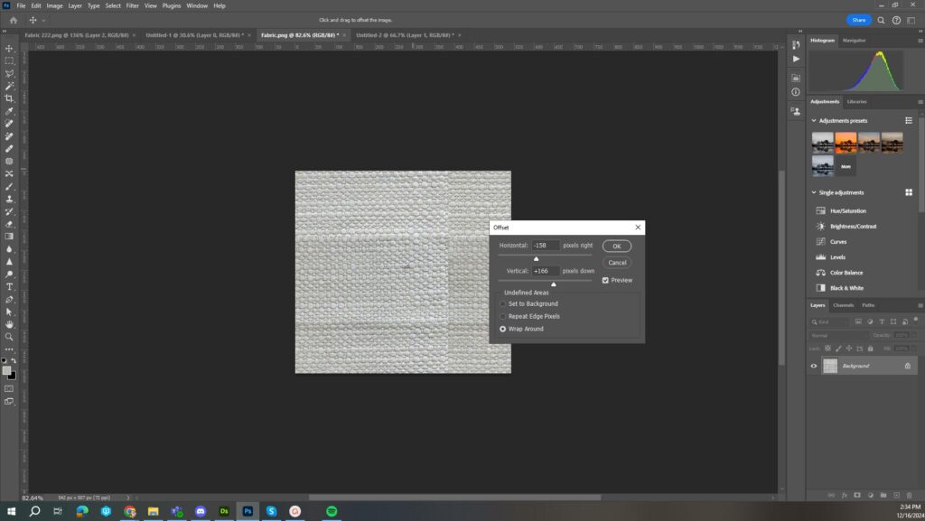Image resolution: width=925 pixels, height=521 pixels.
Task: Select the Crop tool
Action: pos(9,98)
